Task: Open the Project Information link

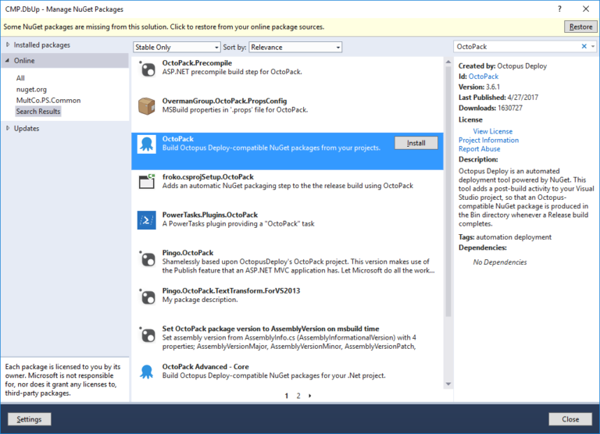Action: 488,141
